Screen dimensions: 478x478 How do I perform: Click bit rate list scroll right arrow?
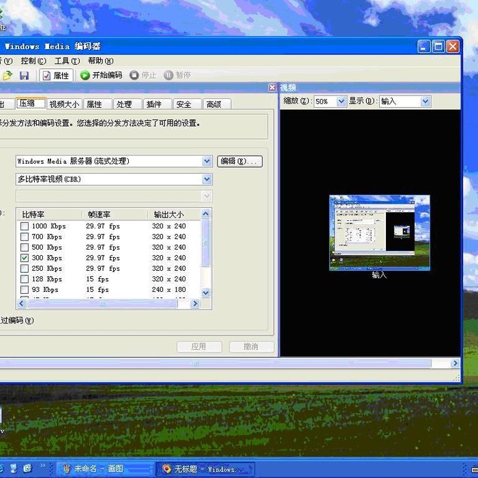tap(195, 303)
